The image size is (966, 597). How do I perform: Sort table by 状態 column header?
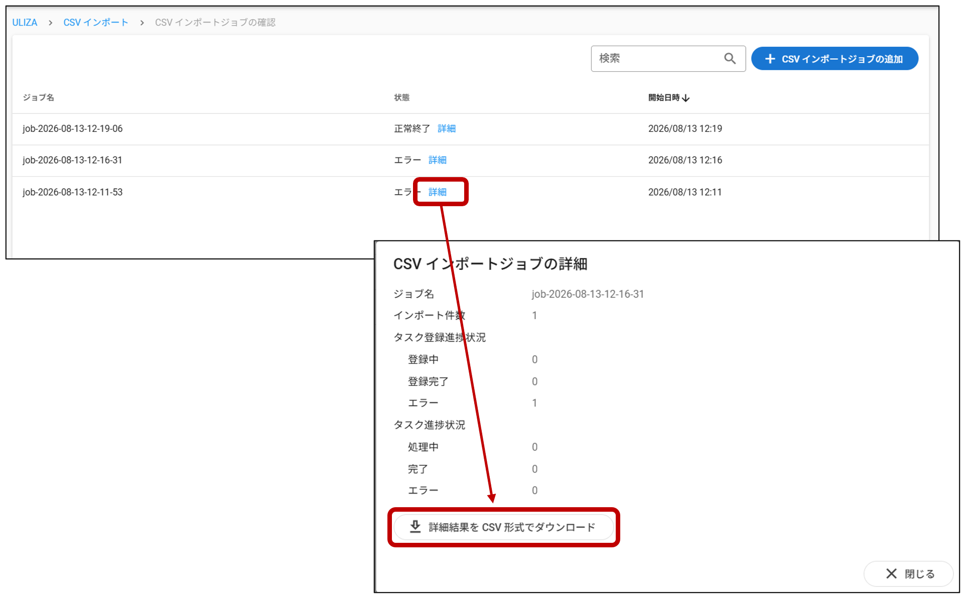(x=401, y=97)
